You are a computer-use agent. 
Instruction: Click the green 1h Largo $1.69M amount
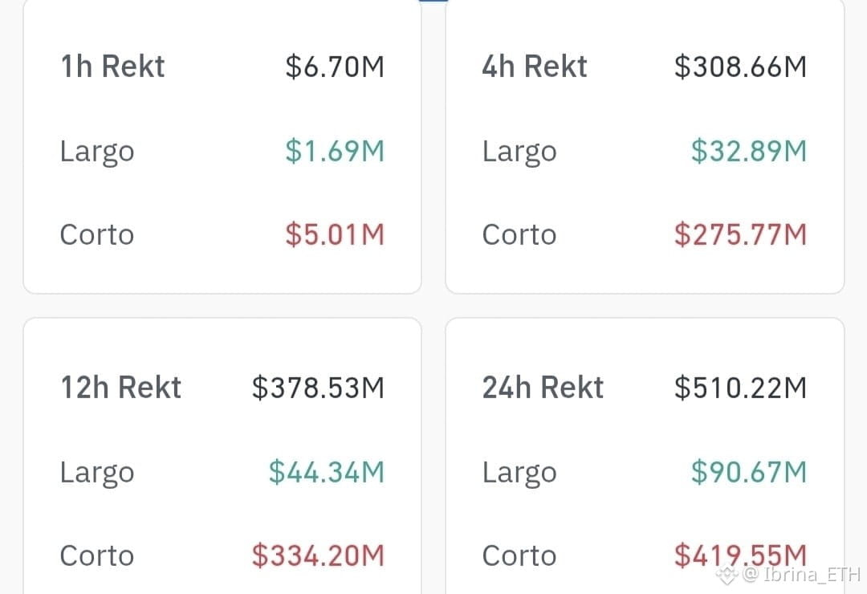click(x=335, y=151)
